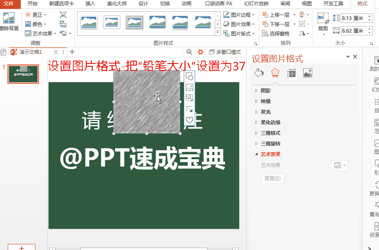This screenshot has width=379, height=250.
Task: Select the sixth picture style thumbnail
Action: [203, 22]
